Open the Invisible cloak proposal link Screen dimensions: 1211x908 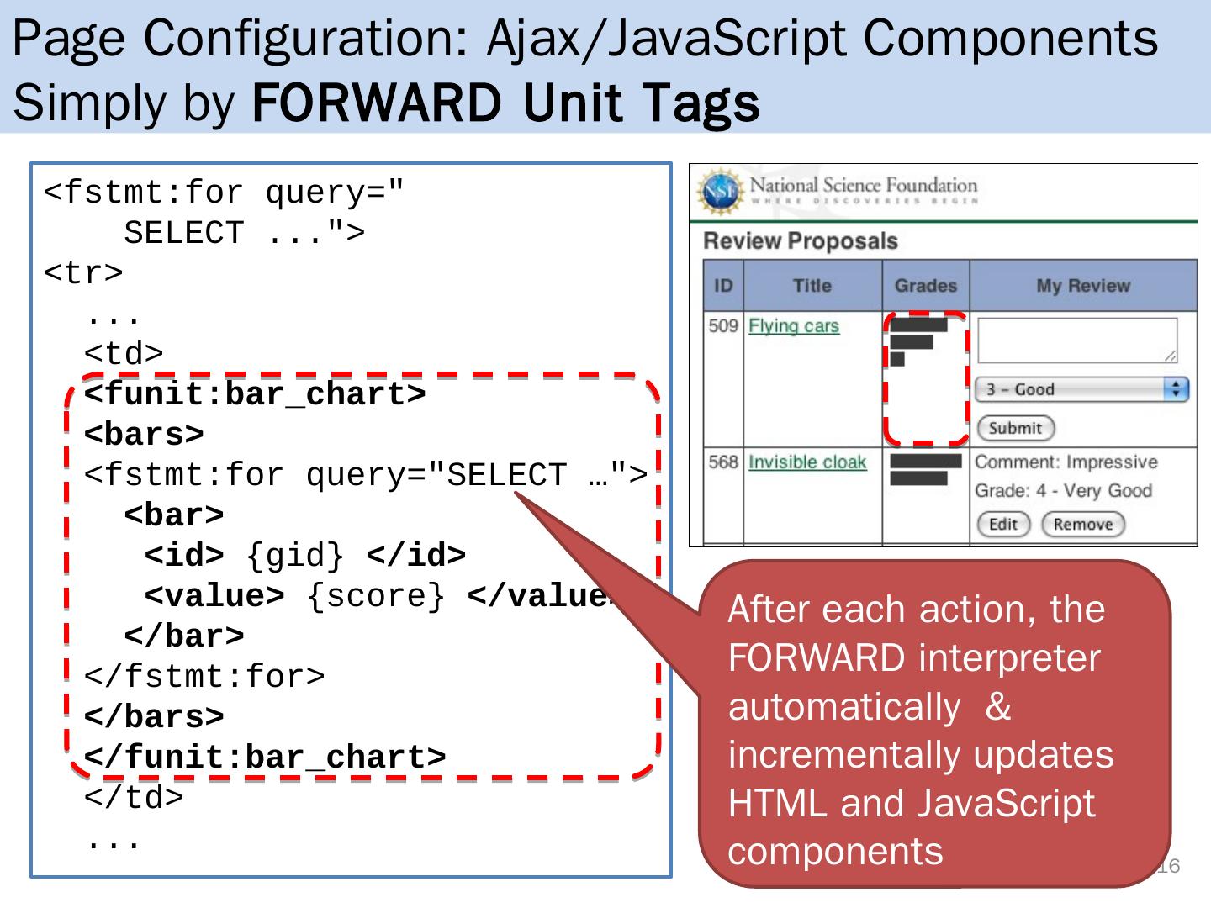pos(807,462)
